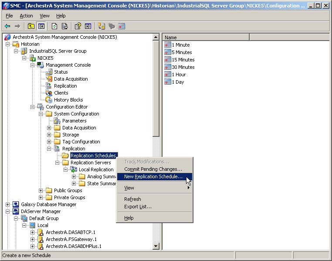This screenshot has width=332, height=261.
Task: Collapse the Management Console node
Action: coord(32,65)
